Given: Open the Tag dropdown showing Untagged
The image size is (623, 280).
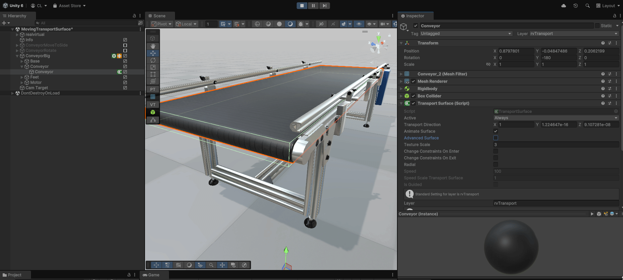Looking at the screenshot, I should click(x=466, y=34).
